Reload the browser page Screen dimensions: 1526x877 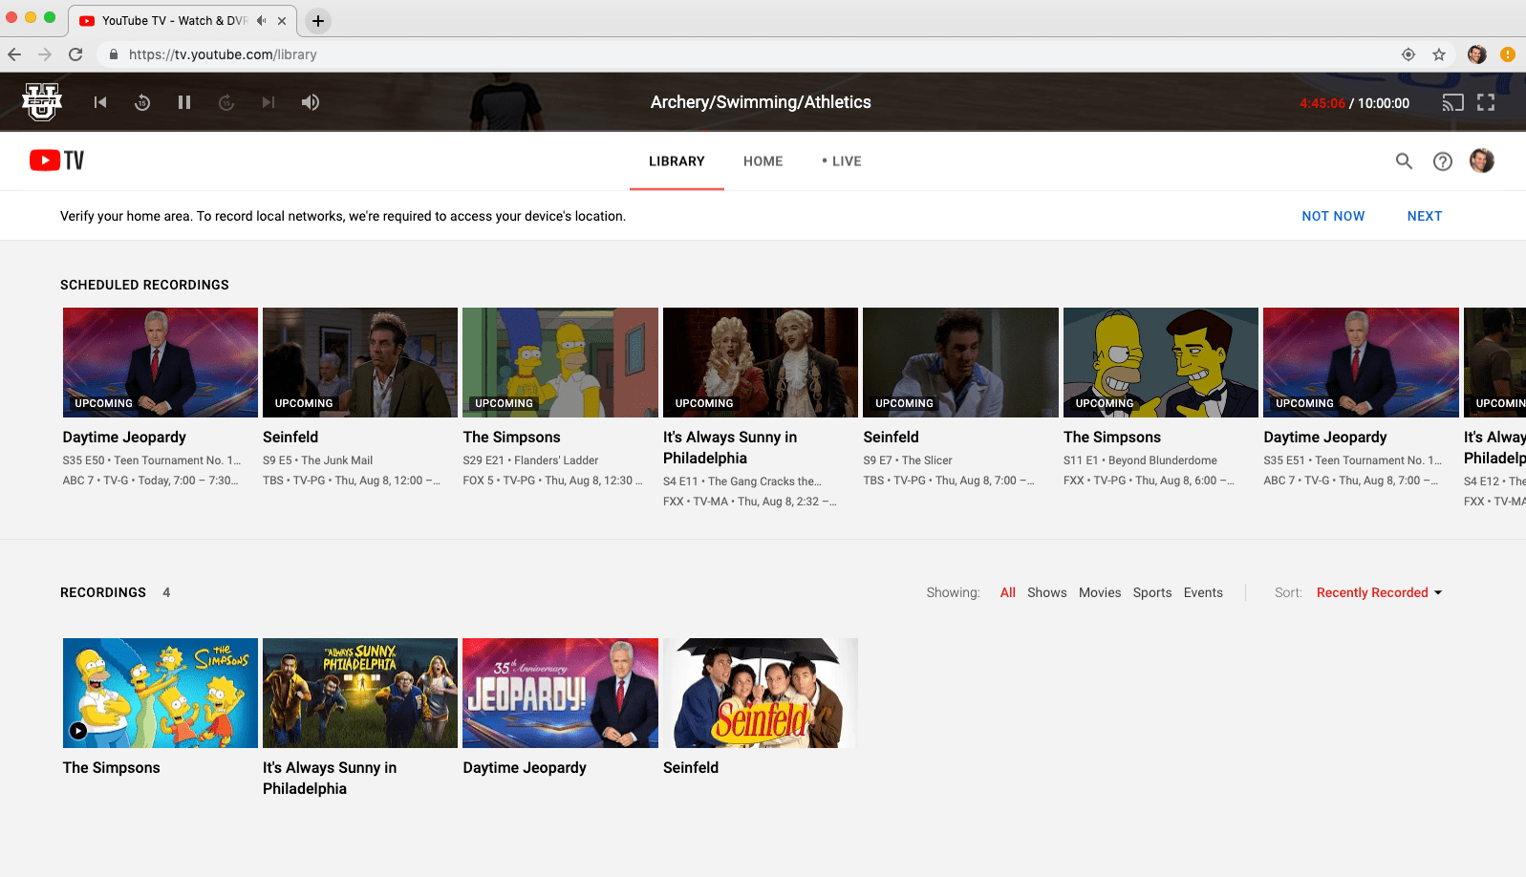tap(75, 54)
